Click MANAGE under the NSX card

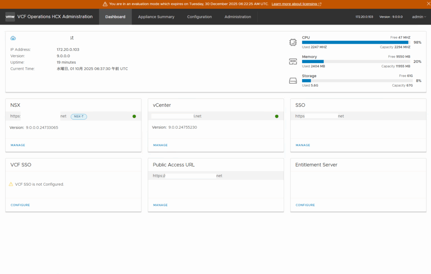(x=18, y=145)
